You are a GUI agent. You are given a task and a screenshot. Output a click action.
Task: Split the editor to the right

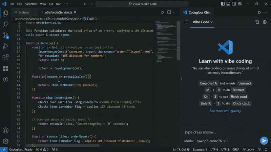(169, 12)
